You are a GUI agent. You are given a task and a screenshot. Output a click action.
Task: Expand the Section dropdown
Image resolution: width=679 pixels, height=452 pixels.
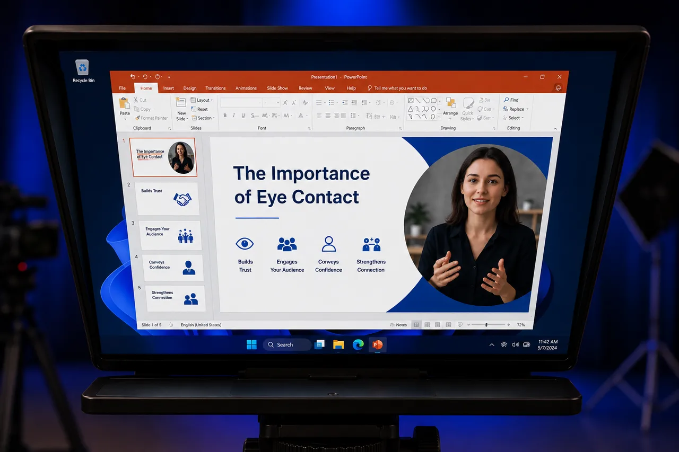click(x=203, y=118)
